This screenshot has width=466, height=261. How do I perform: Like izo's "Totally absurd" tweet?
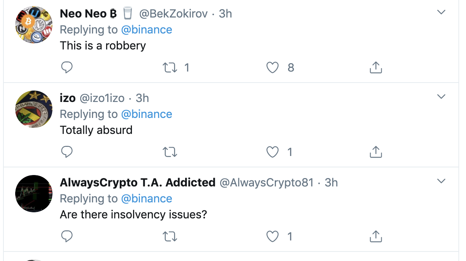point(273,152)
